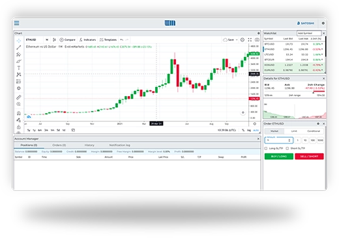Click the 24h range slider indicator
339x241 pixels.
(x=314, y=93)
